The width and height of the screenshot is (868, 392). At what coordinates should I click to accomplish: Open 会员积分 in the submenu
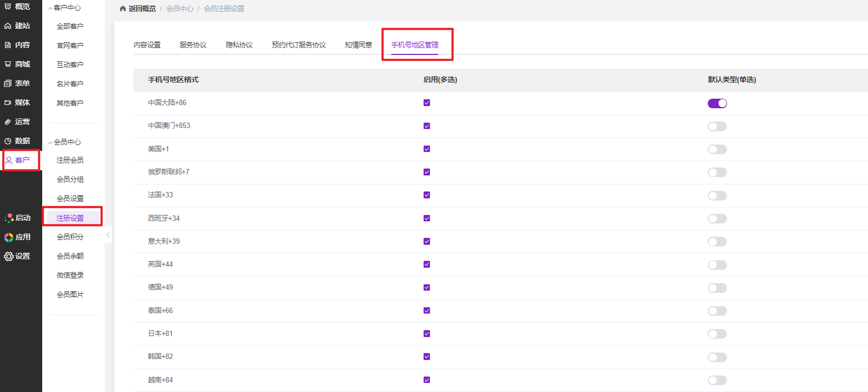click(x=70, y=237)
